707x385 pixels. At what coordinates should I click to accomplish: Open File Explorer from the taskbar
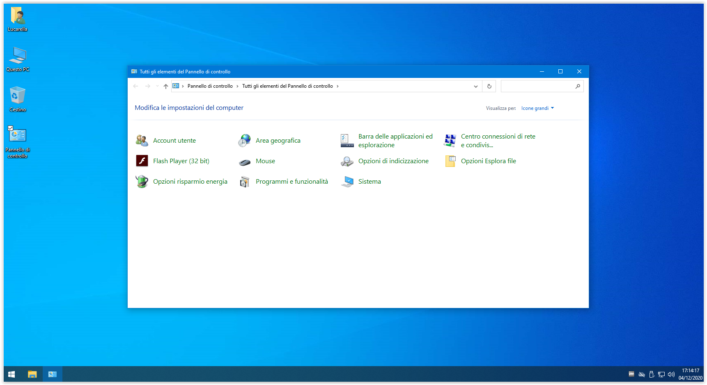[x=32, y=374]
